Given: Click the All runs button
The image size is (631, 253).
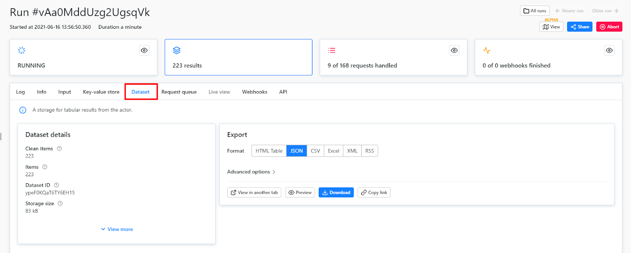Looking at the screenshot, I should pos(535,11).
